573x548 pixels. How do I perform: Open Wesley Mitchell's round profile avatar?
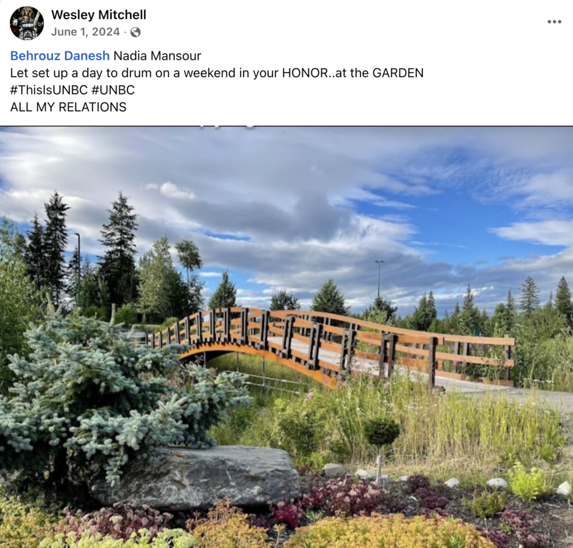[27, 23]
